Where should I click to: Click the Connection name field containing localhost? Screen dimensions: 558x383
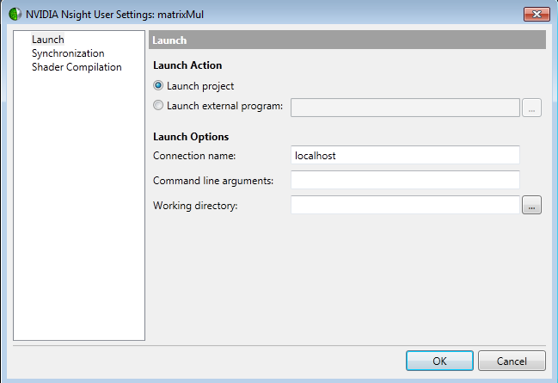(405, 155)
